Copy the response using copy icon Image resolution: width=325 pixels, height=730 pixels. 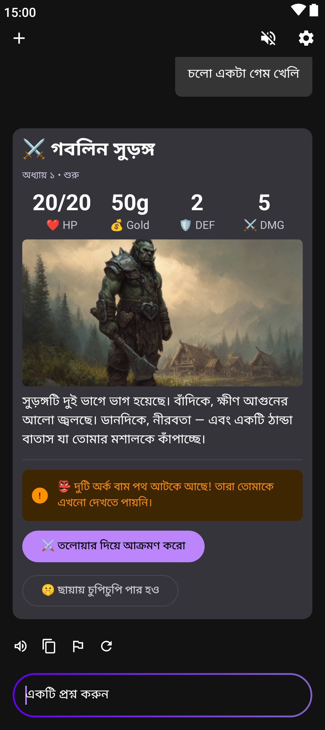pyautogui.click(x=49, y=646)
